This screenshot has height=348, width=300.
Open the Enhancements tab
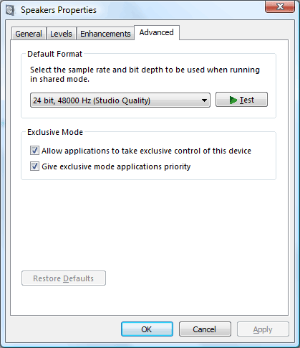pyautogui.click(x=105, y=34)
